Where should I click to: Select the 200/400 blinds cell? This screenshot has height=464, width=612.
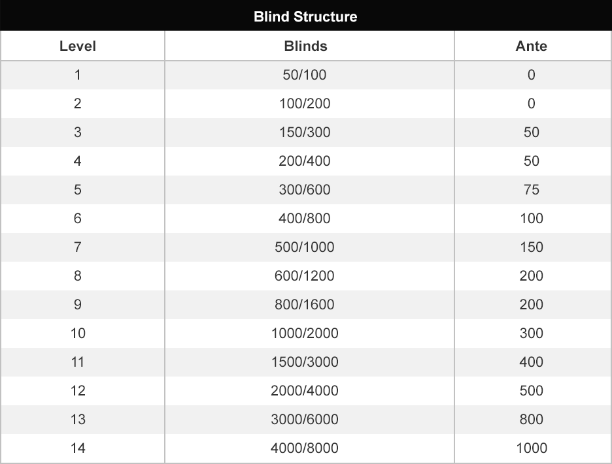tap(305, 161)
